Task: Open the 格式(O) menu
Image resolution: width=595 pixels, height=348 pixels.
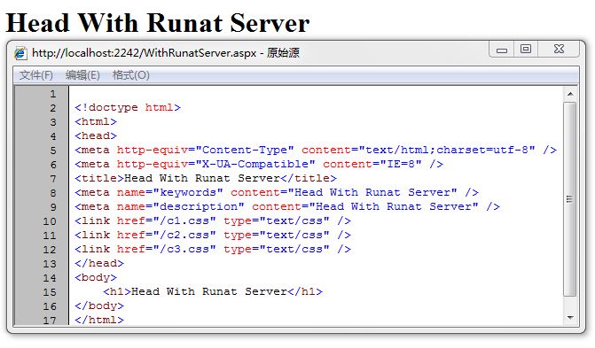Action: [x=131, y=75]
